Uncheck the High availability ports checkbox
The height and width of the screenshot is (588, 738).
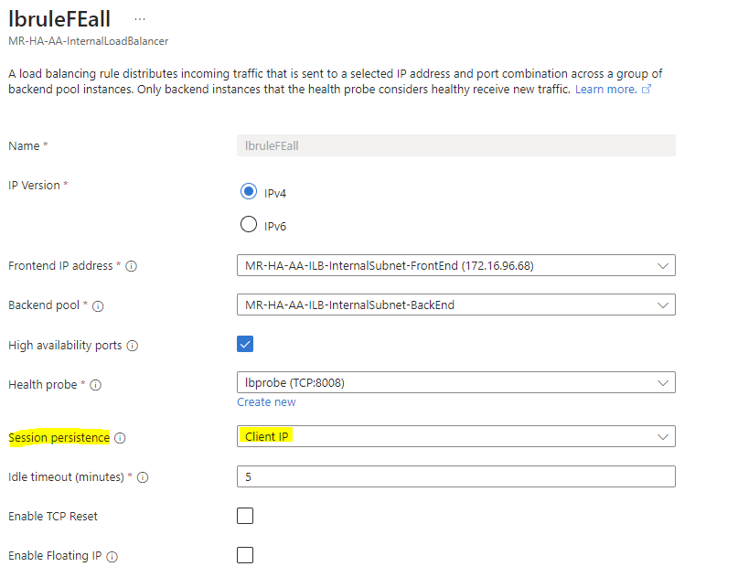coord(245,344)
